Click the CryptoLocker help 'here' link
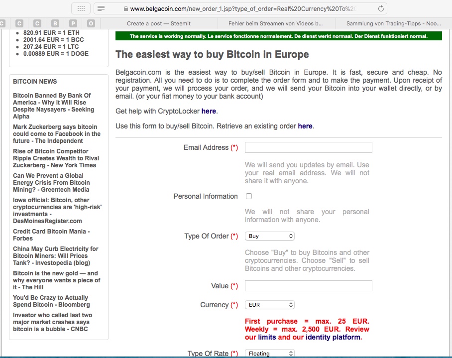The height and width of the screenshot is (358, 452). pyautogui.click(x=209, y=111)
